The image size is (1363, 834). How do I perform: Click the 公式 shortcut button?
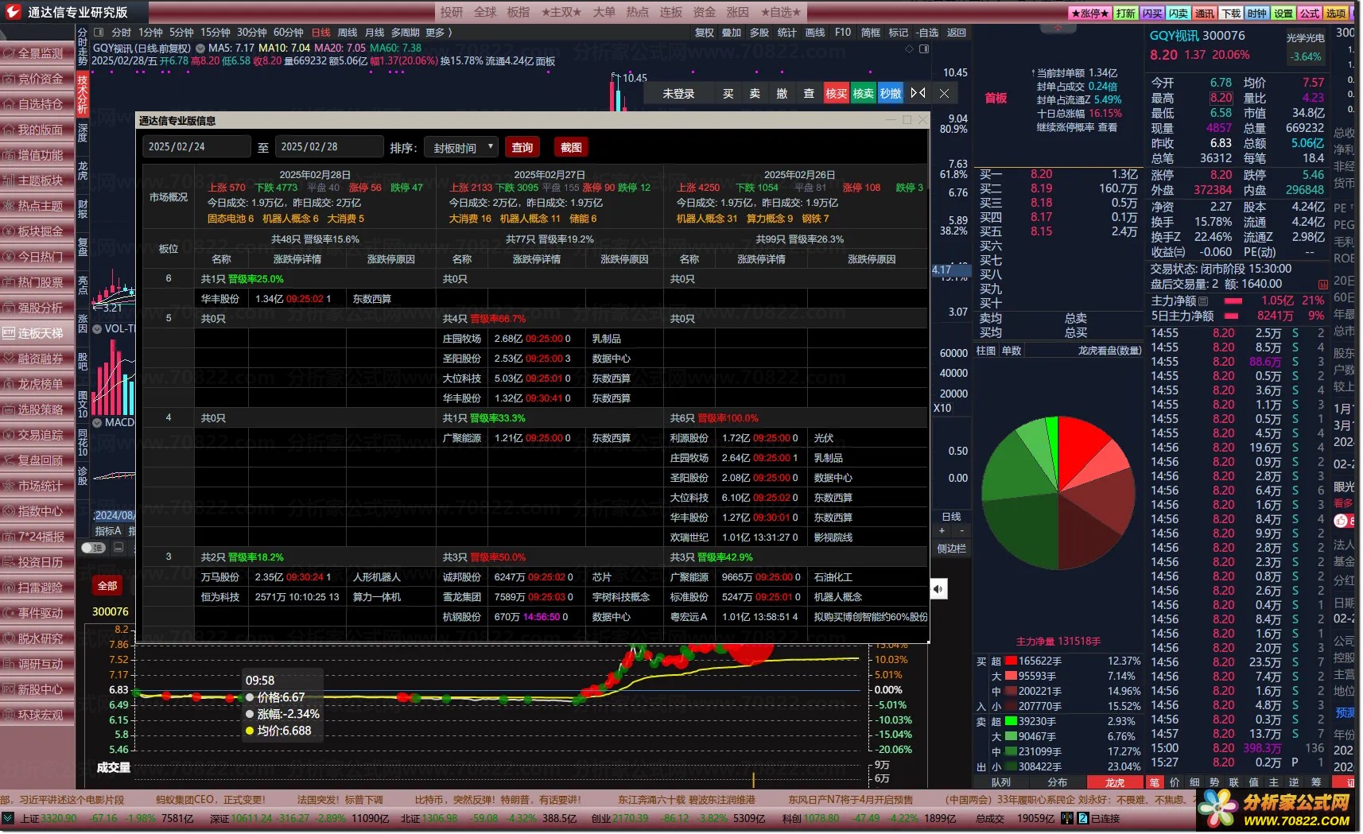pos(1310,14)
